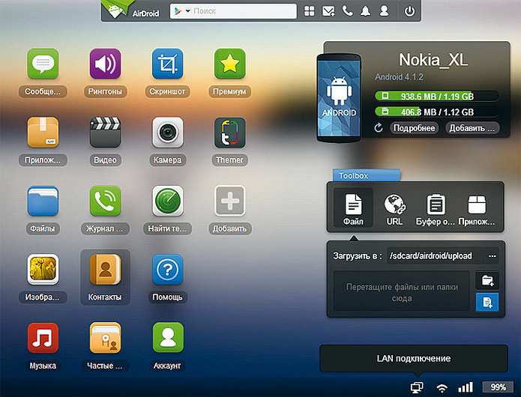Viewport: 521px width, 397px height.
Task: Launch the Screenshot (Скриншот) tool
Action: click(168, 65)
